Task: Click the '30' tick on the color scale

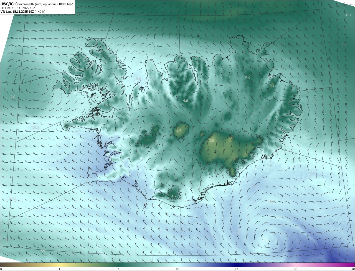Action: pos(296,269)
